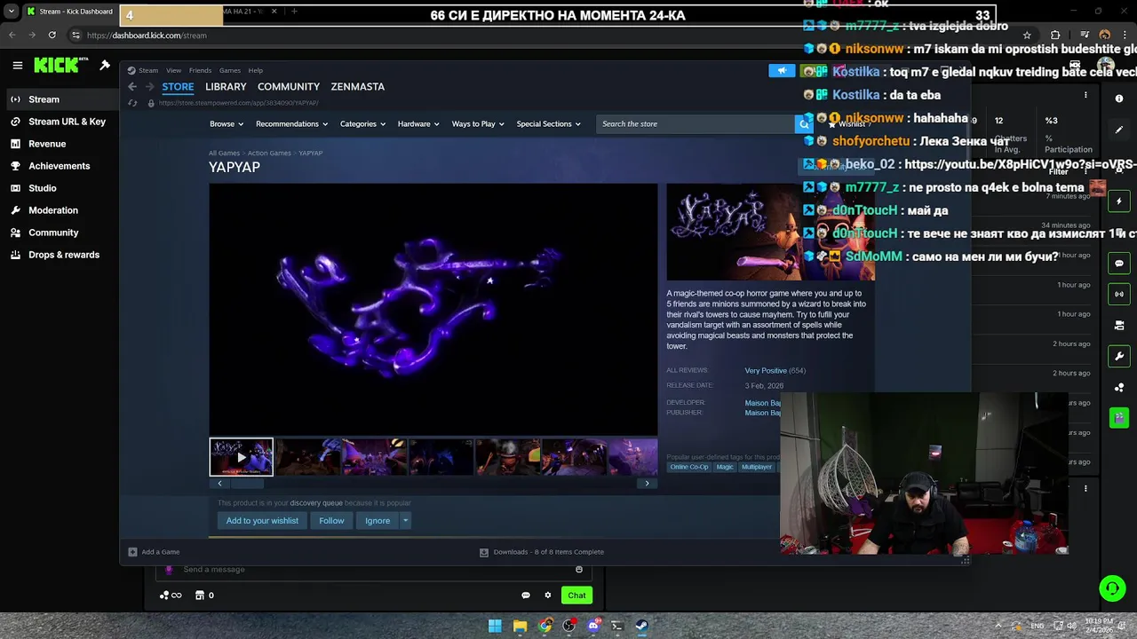Go back in Steam navigation
1137x639 pixels.
point(131,86)
